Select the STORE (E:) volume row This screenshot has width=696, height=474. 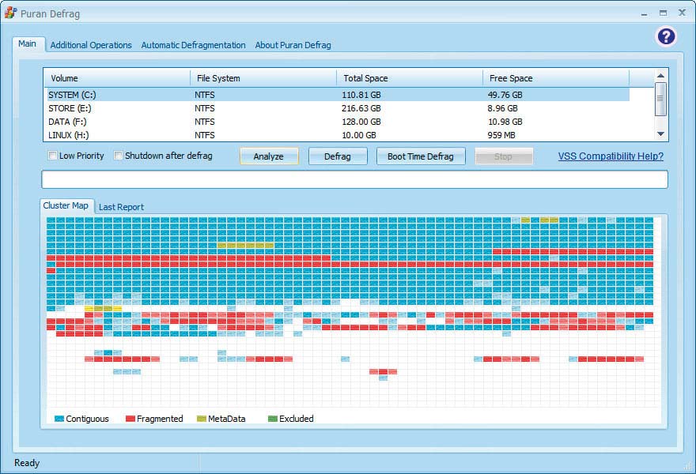(x=339, y=108)
